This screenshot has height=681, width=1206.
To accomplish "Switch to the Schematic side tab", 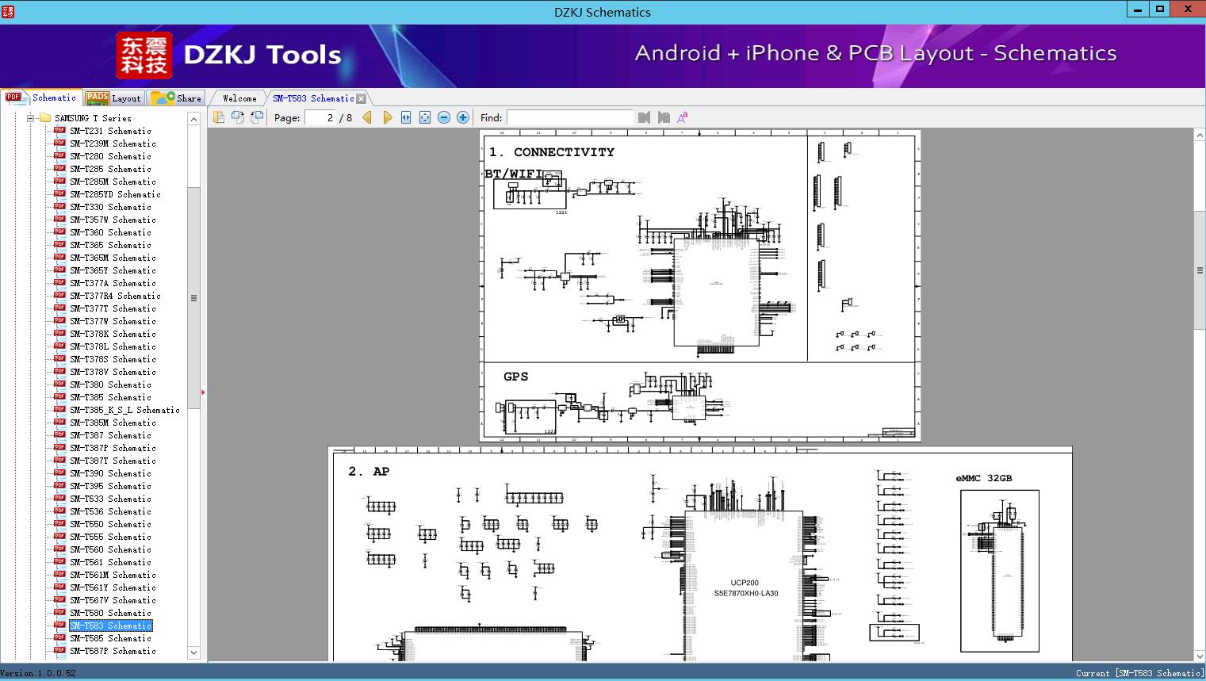I will [41, 98].
